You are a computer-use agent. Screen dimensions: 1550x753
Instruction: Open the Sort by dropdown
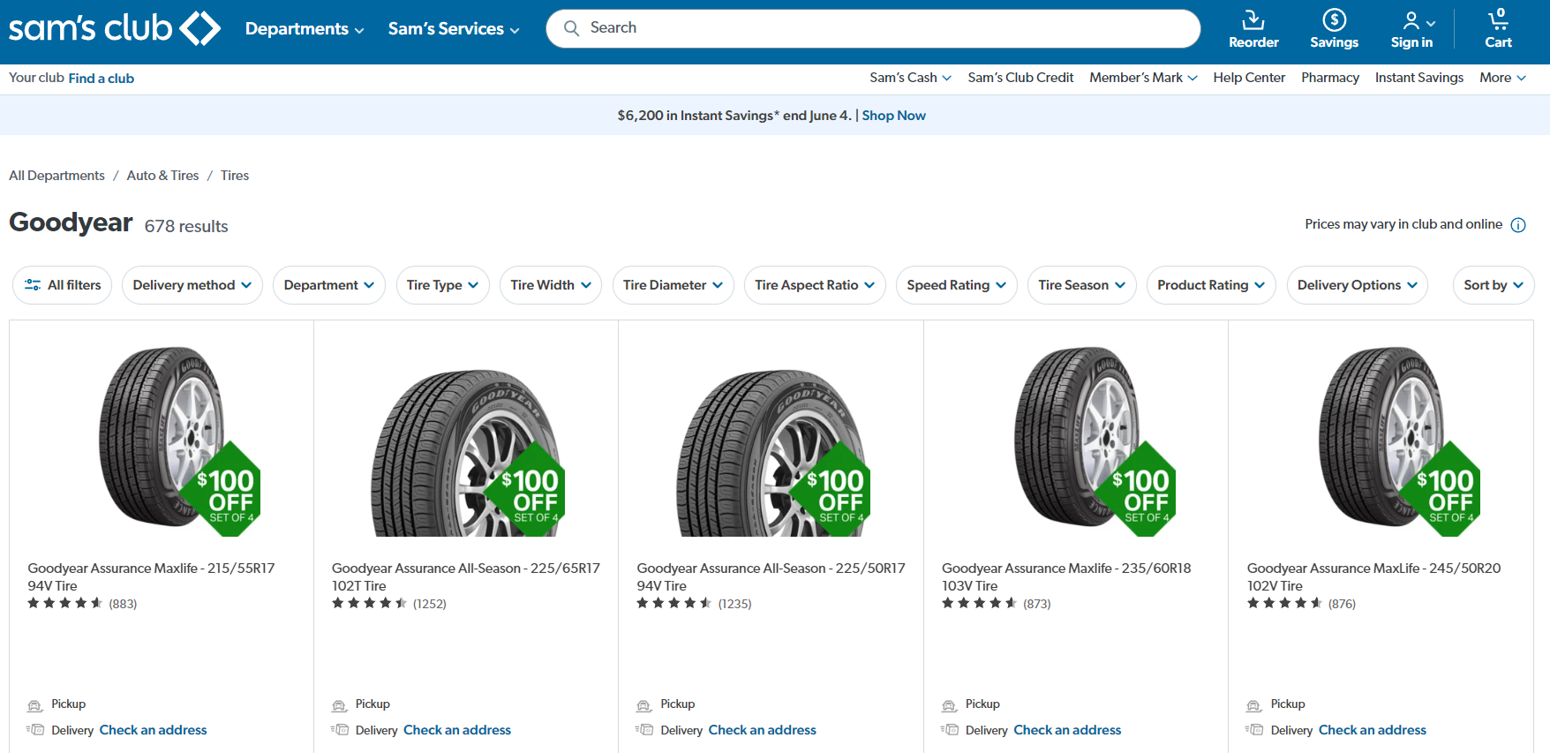click(x=1494, y=285)
